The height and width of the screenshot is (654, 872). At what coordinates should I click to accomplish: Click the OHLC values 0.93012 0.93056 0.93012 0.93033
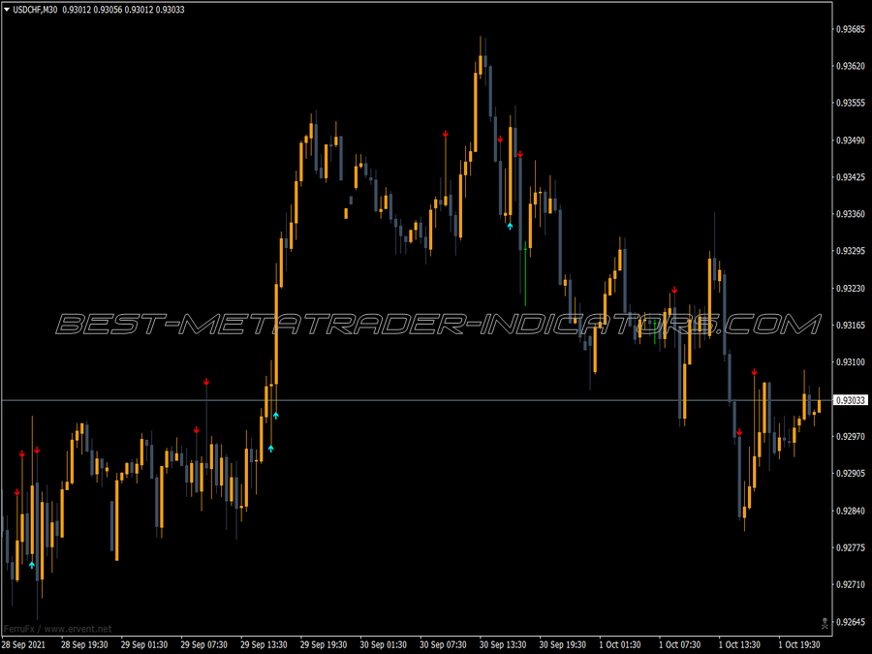[x=123, y=10]
